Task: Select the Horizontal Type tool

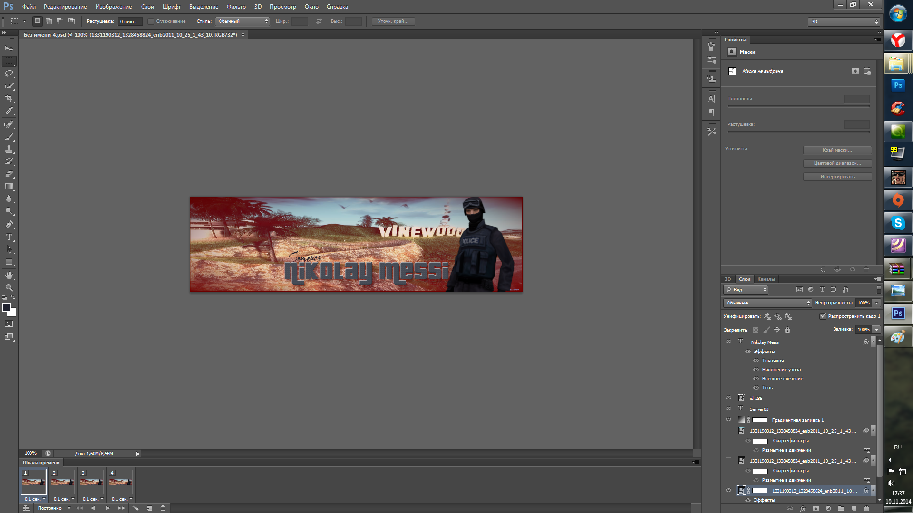Action: pyautogui.click(x=9, y=237)
